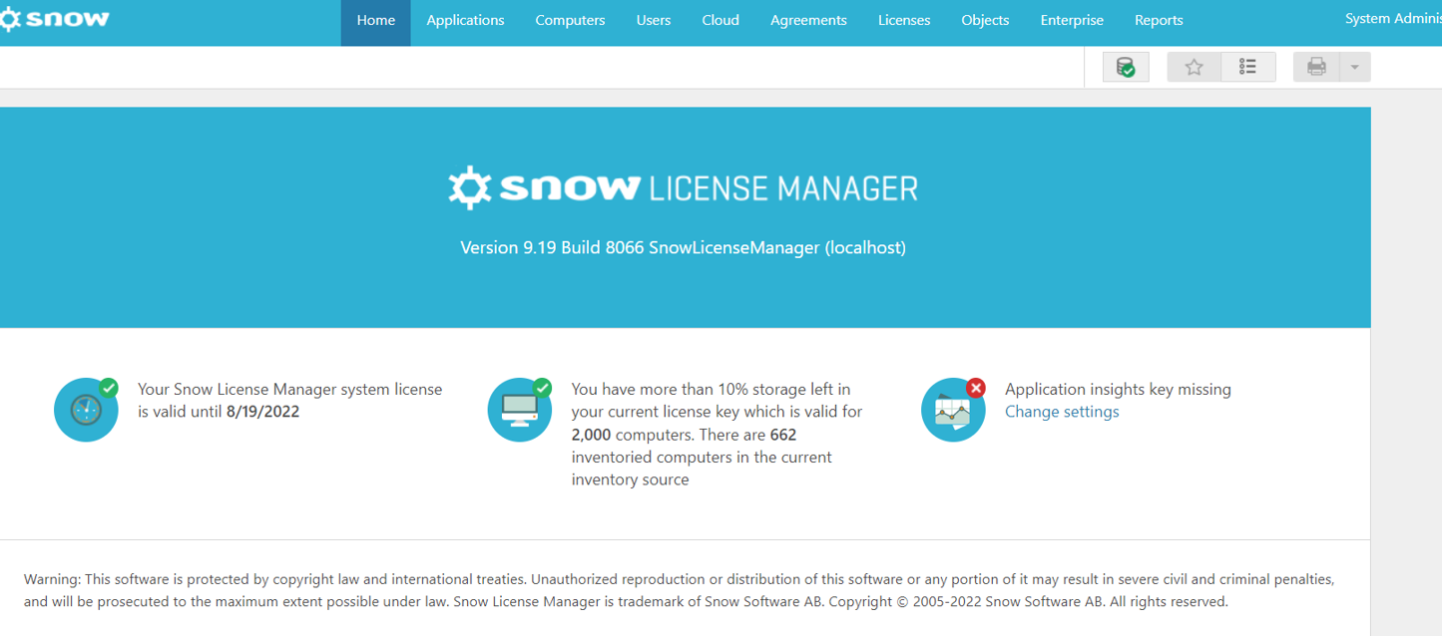Click the computer storage monitor icon
This screenshot has height=636, width=1442.
(520, 410)
